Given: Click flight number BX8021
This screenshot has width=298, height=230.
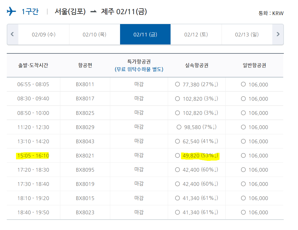Looking at the screenshot, I should [x=85, y=156].
